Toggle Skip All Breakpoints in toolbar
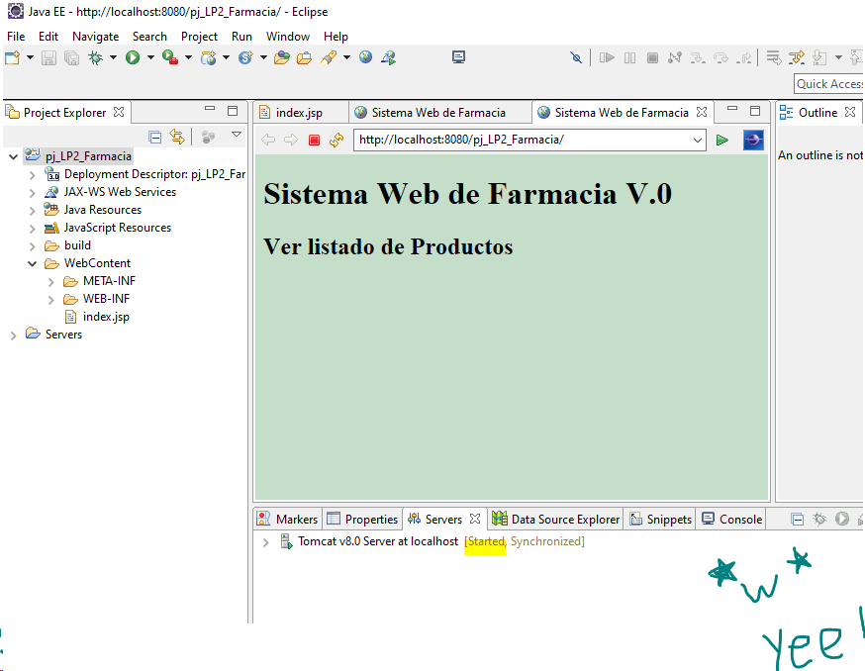This screenshot has width=865, height=671. click(576, 58)
